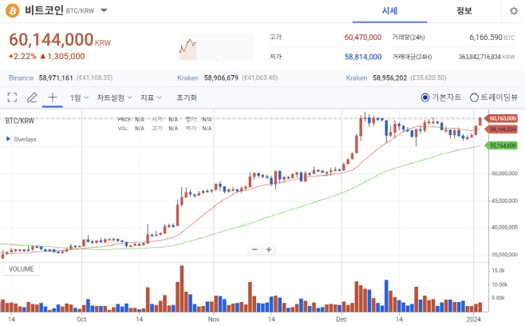Click the Binance price link
Image resolution: width=525 pixels, height=326 pixels.
pyautogui.click(x=21, y=78)
